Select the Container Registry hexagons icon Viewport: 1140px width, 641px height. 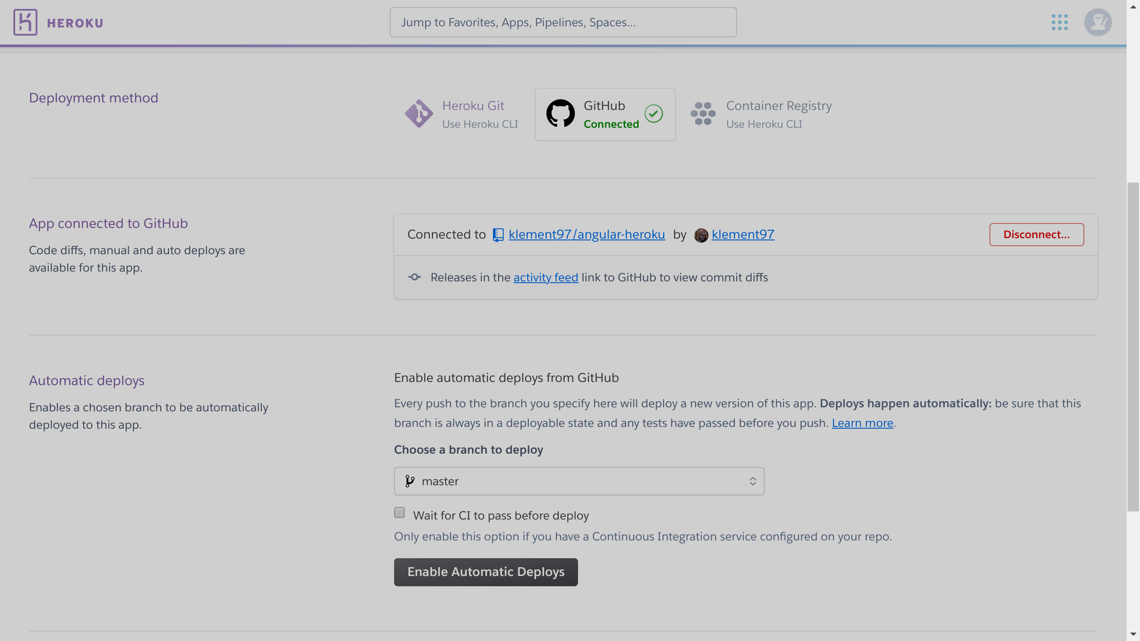pos(703,114)
